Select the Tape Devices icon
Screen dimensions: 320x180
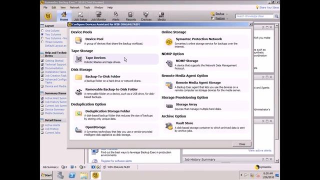pos(78,59)
